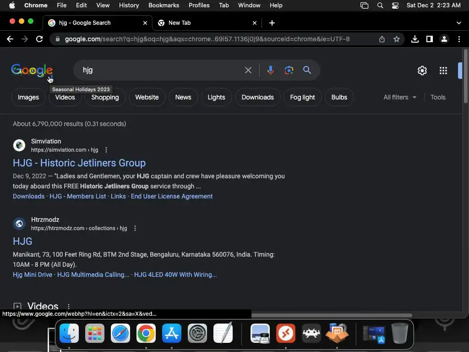469x352 pixels.
Task: Open more options for Simviation result
Action: [106, 150]
